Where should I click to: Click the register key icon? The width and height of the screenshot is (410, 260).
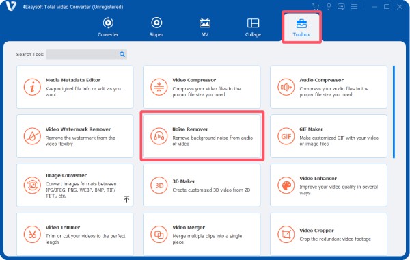tap(329, 7)
